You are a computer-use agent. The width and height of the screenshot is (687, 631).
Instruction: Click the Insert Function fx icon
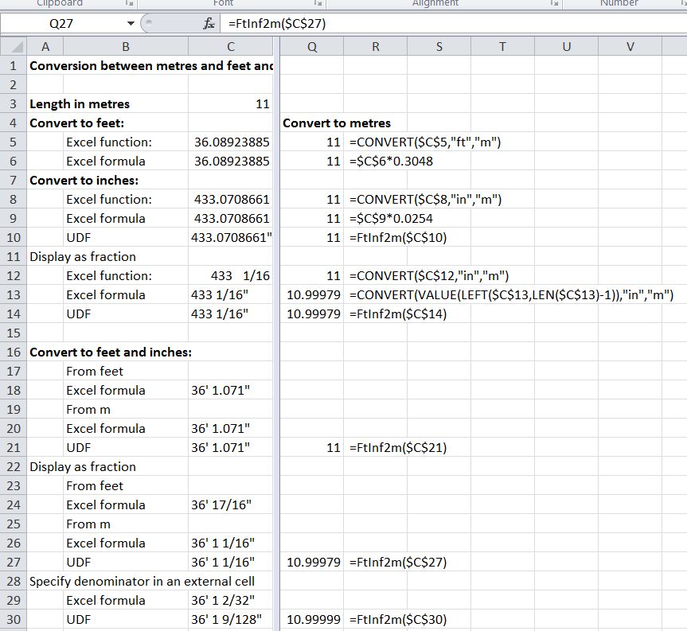(x=208, y=24)
